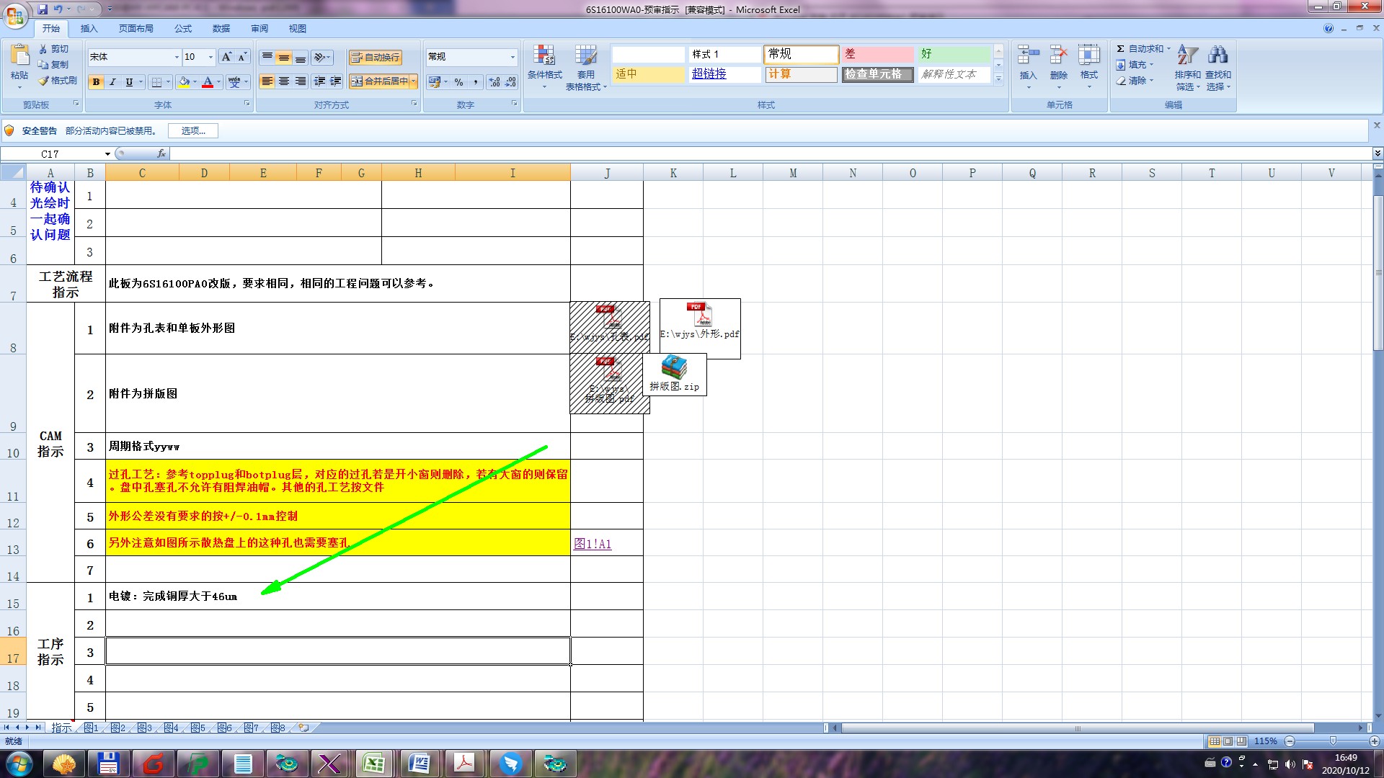Click the insert new worksheet tab icon
The width and height of the screenshot is (1384, 778).
pyautogui.click(x=304, y=728)
